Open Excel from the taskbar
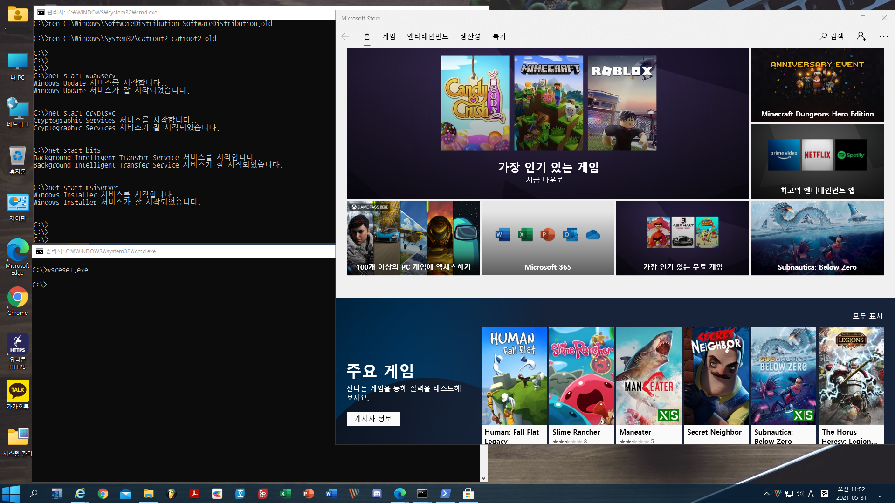Viewport: 895px width, 503px height. 286,494
